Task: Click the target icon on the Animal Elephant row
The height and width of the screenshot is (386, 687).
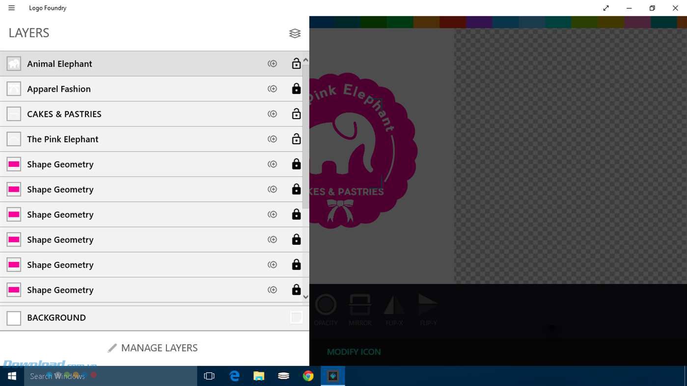Action: pyautogui.click(x=272, y=64)
